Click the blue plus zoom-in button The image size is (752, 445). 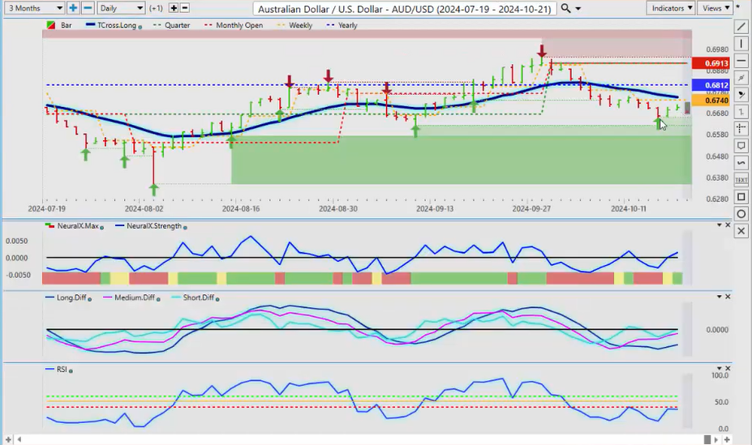(x=73, y=8)
